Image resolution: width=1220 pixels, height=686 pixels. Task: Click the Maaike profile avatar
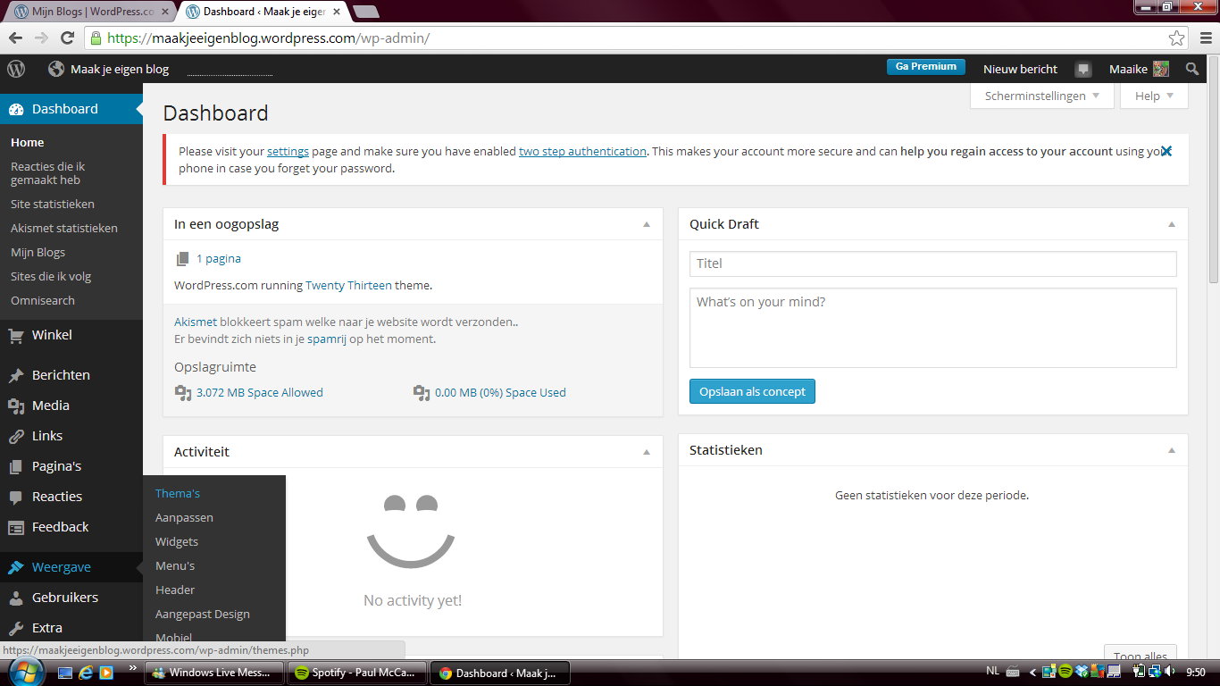tap(1160, 69)
